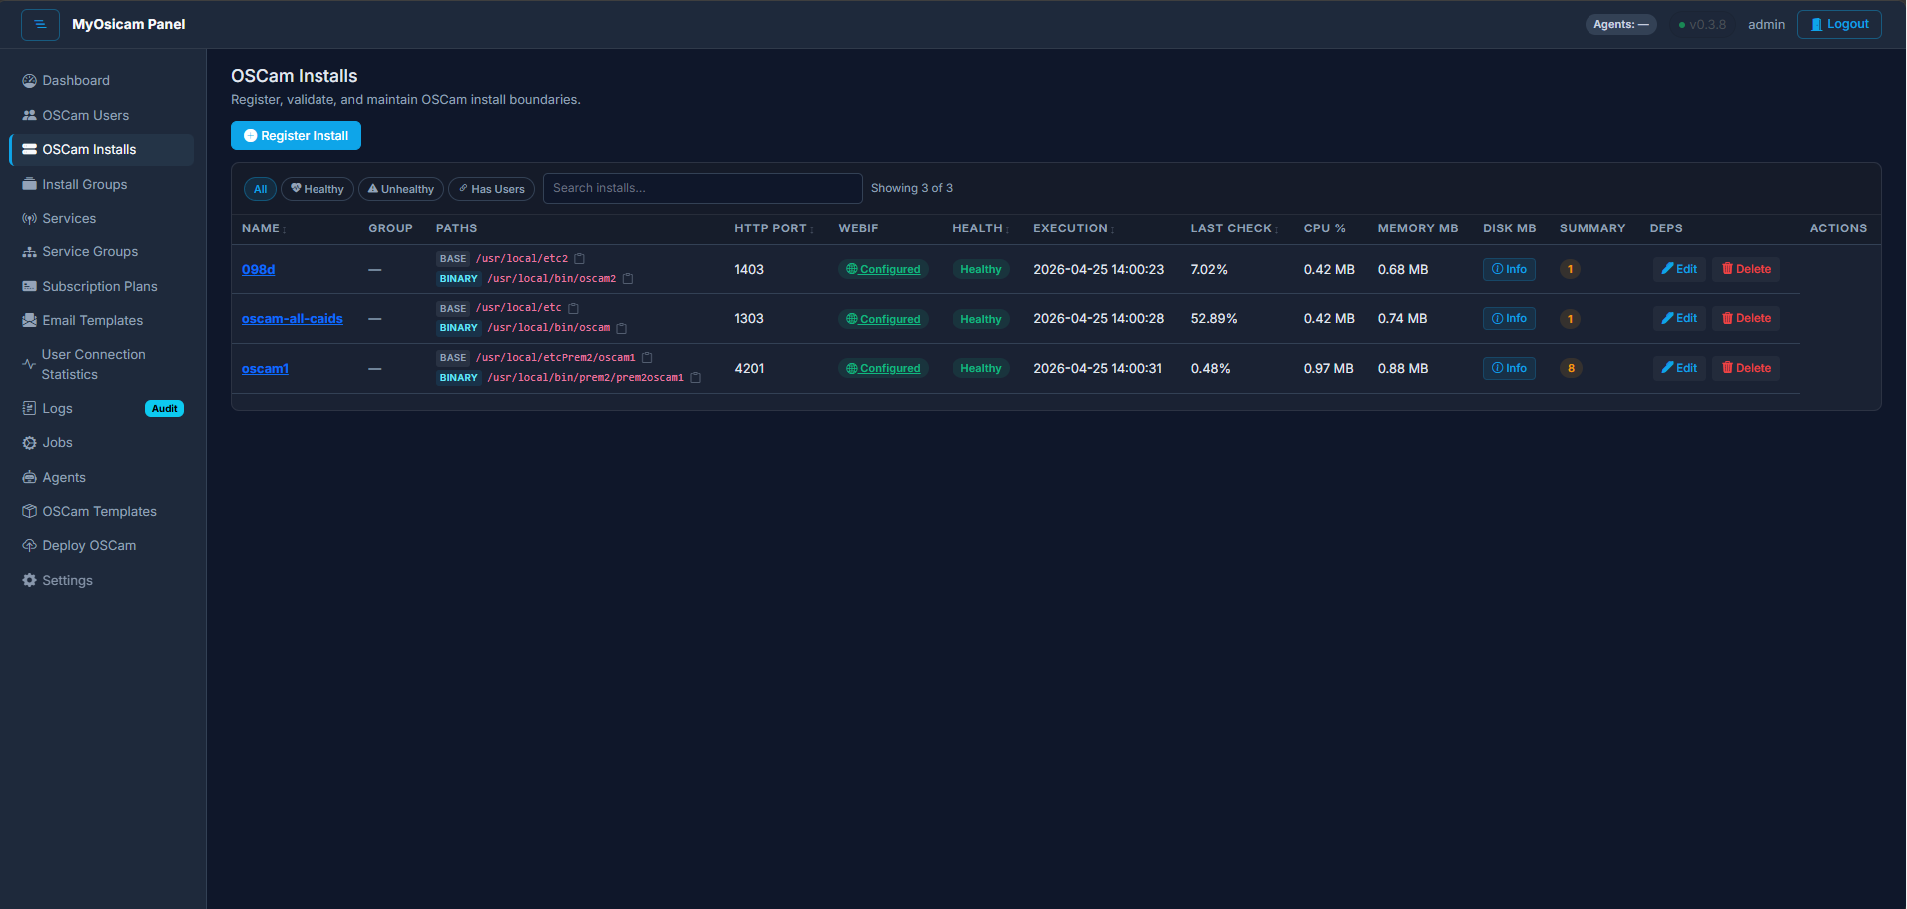Open the 098d install link
The width and height of the screenshot is (1907, 909).
tap(258, 270)
